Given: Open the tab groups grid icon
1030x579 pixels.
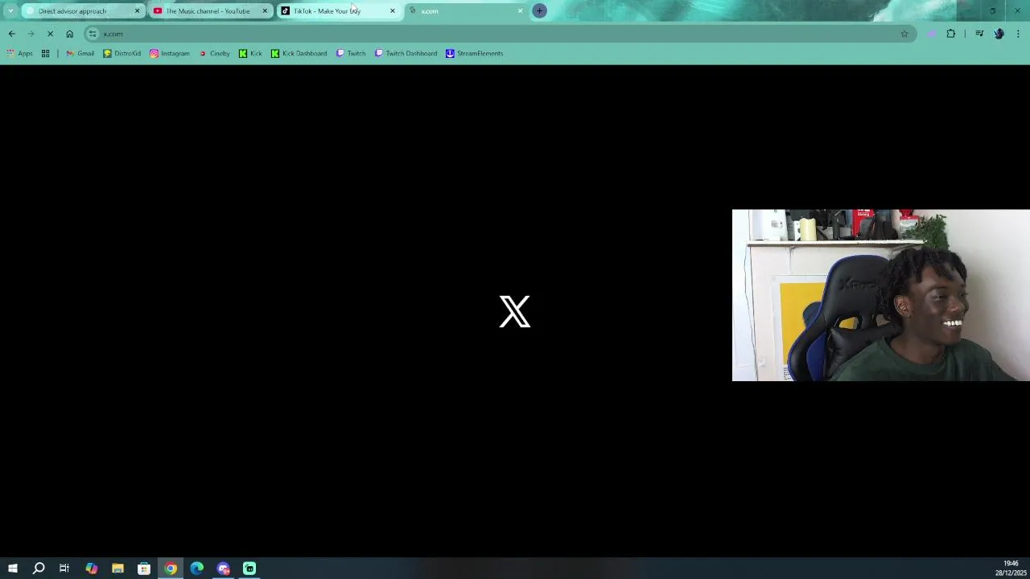Looking at the screenshot, I should 45,53.
